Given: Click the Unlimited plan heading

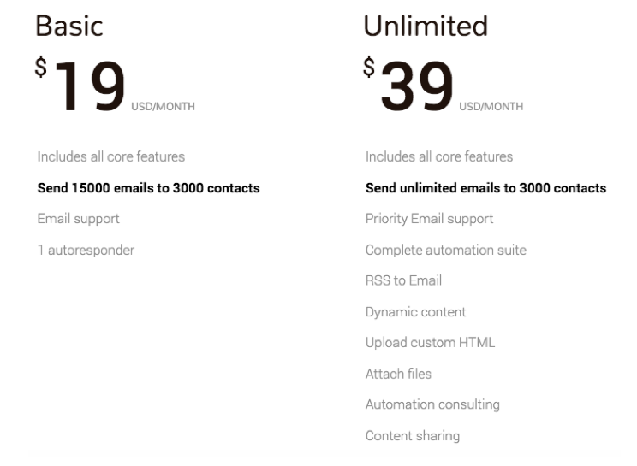Looking at the screenshot, I should tap(426, 26).
